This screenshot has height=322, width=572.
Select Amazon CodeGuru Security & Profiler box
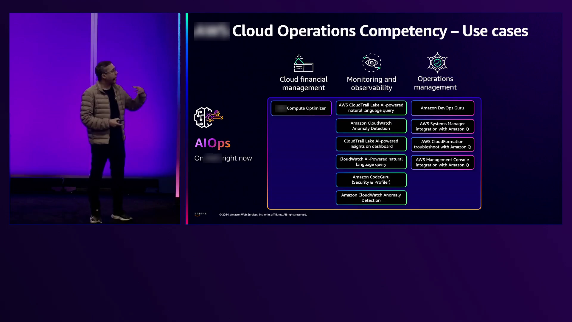[x=371, y=180]
